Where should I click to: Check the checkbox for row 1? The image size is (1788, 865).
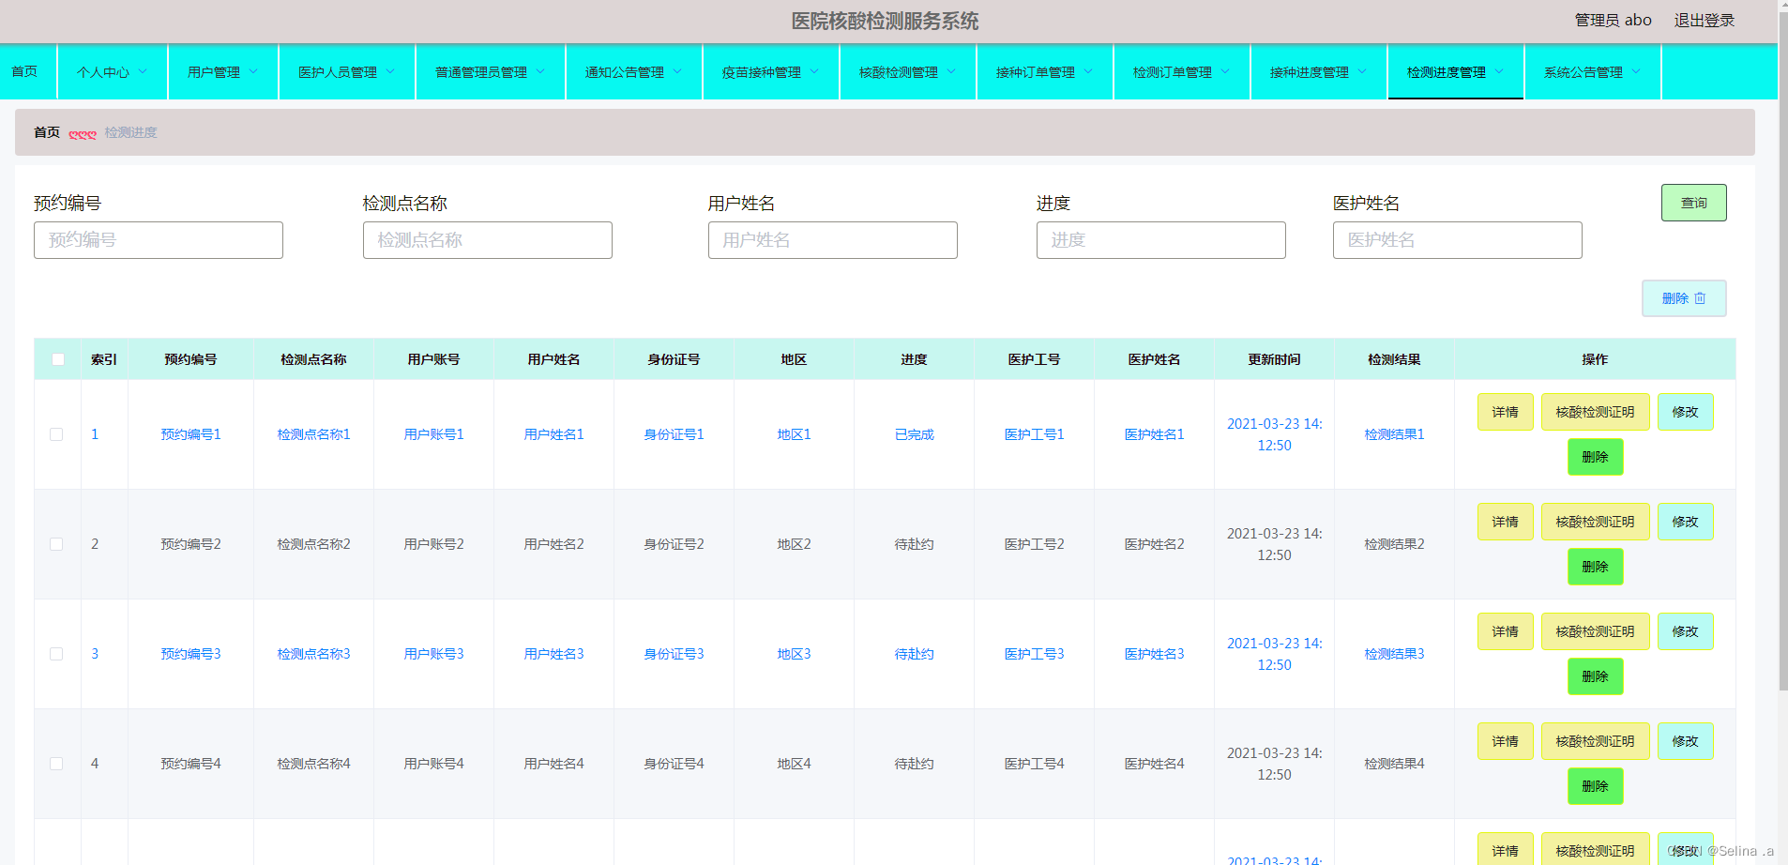click(x=56, y=434)
